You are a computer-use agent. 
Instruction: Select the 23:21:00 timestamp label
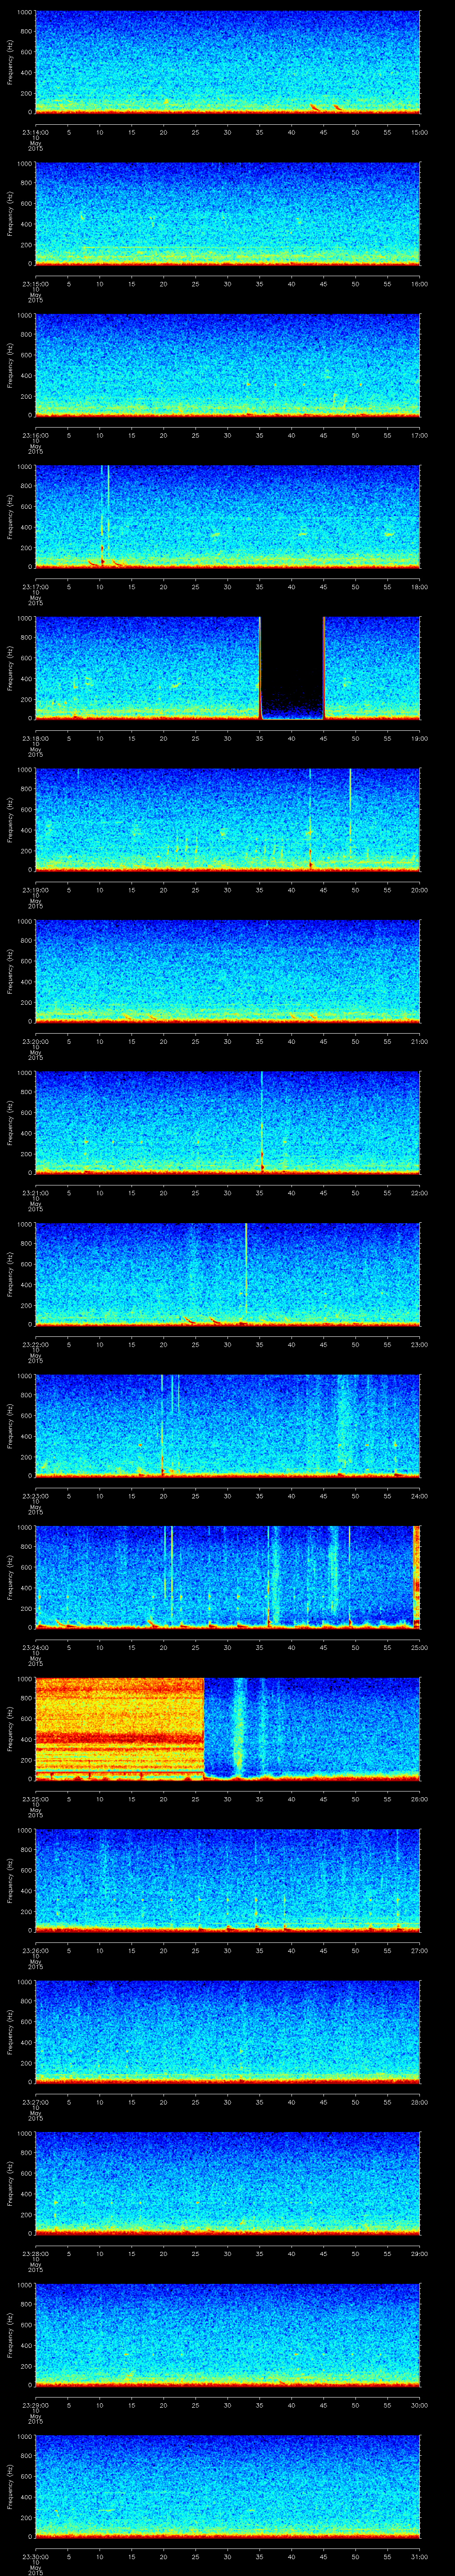click(35, 1192)
